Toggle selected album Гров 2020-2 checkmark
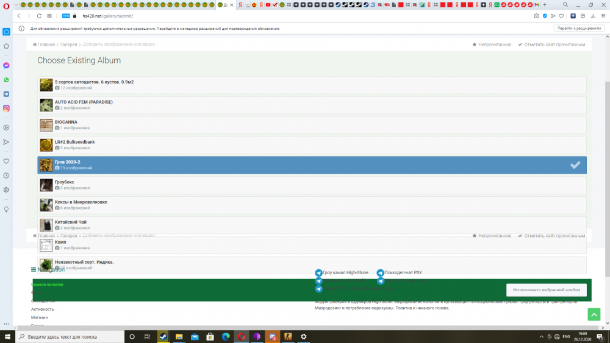Image resolution: width=610 pixels, height=343 pixels. click(x=575, y=165)
